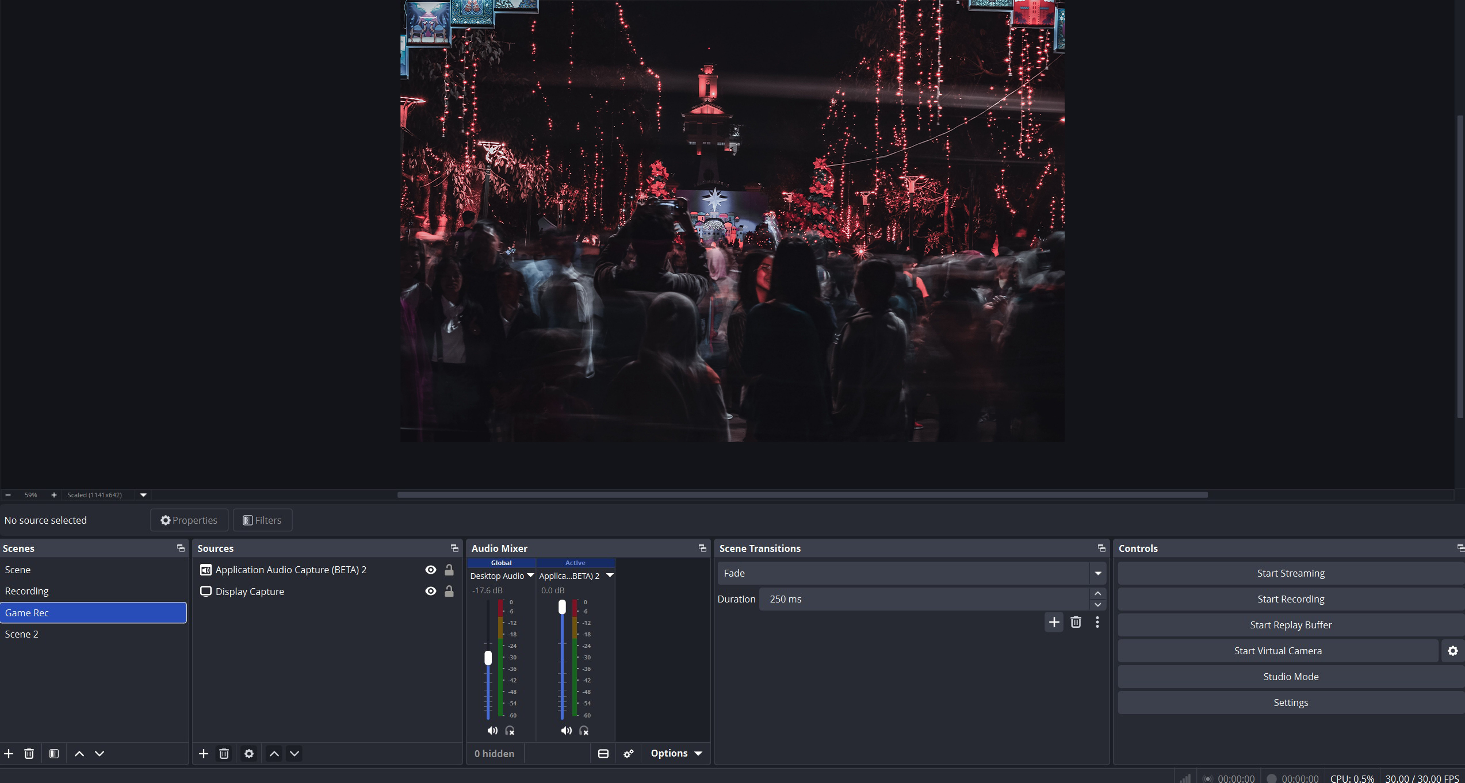Configure virtual camera gear icon
Image resolution: width=1465 pixels, height=783 pixels.
[x=1453, y=651]
